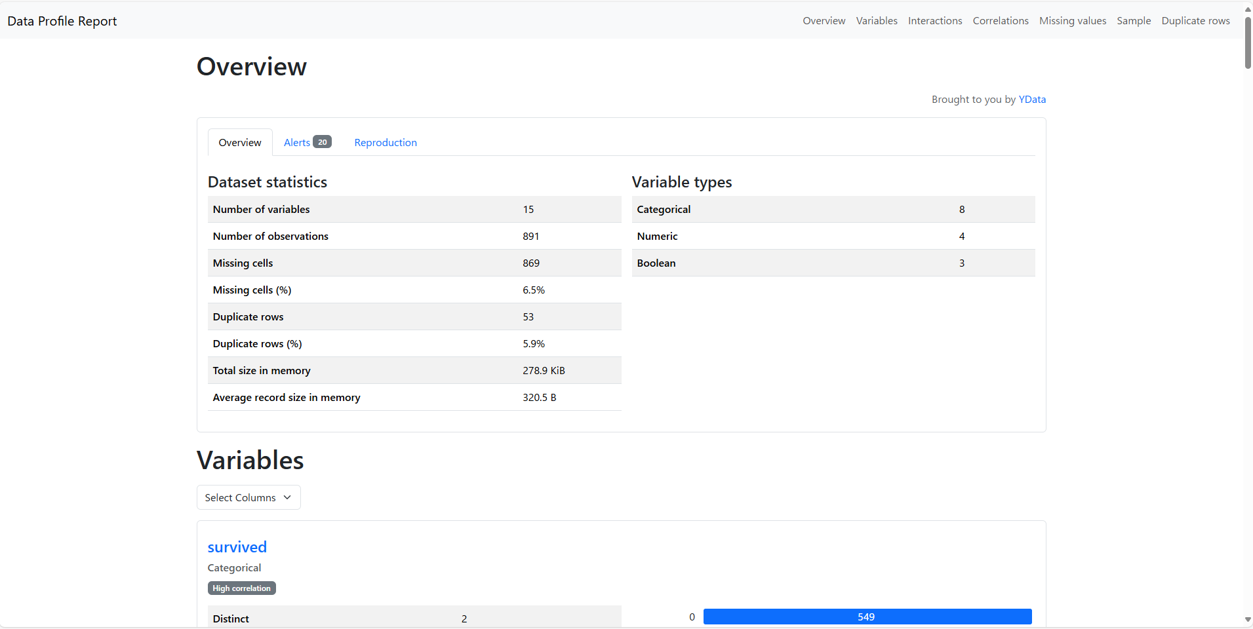This screenshot has width=1253, height=629.
Task: Expand the Select Columns chevron arrow
Action: (287, 497)
